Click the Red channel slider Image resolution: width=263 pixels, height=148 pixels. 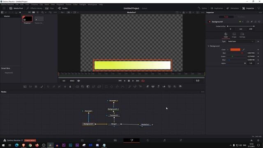click(x=236, y=53)
